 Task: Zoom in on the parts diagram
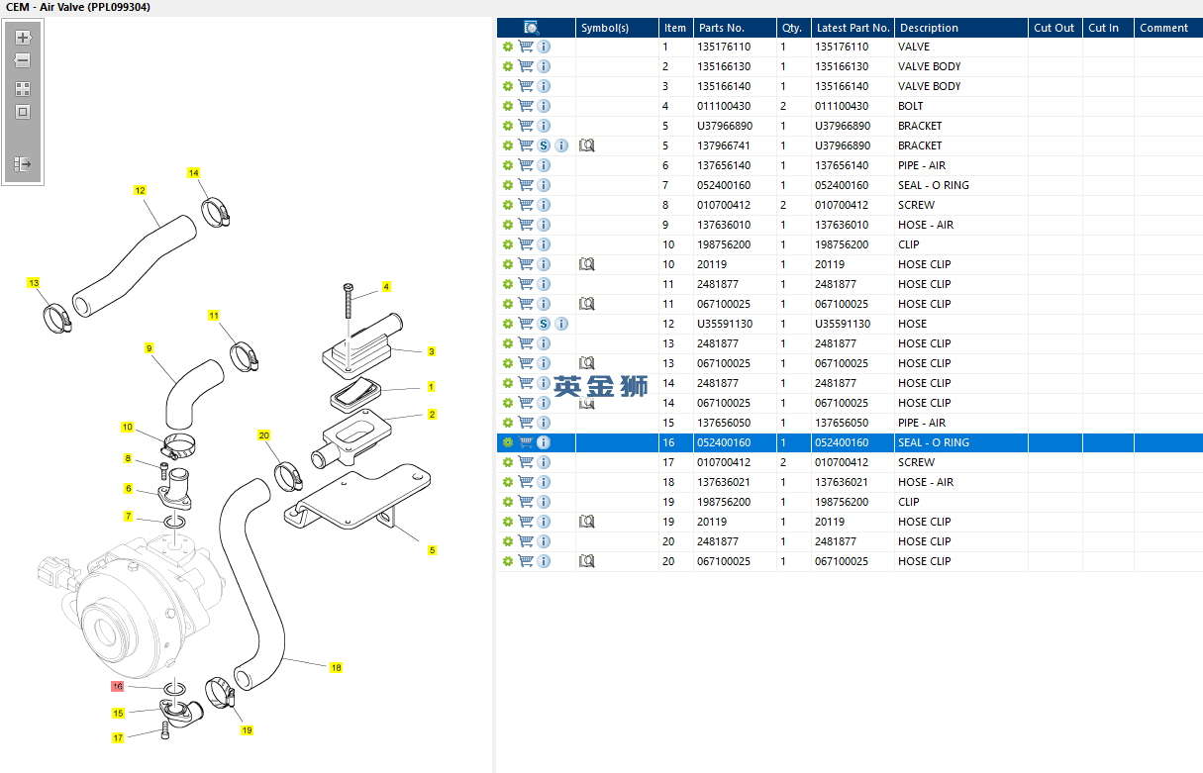point(23,38)
